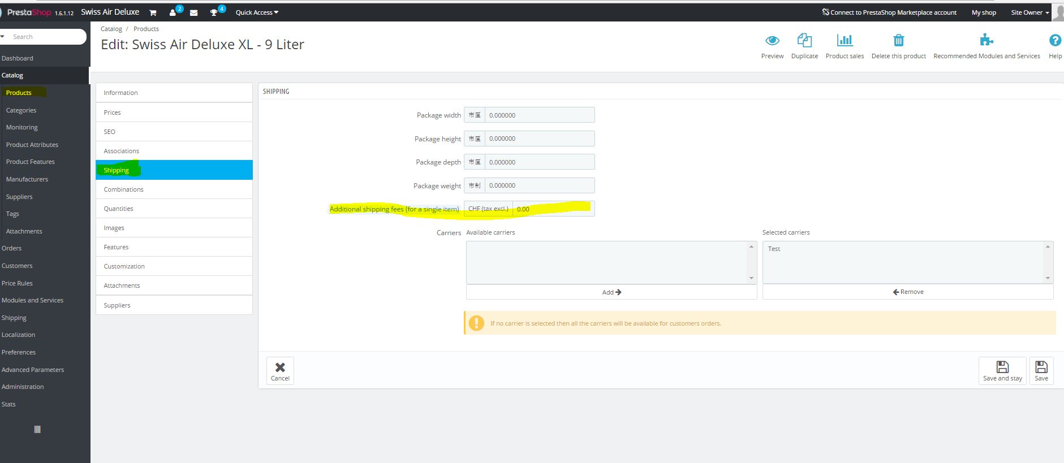
Task: Focus the Package depth input
Action: tap(540, 162)
